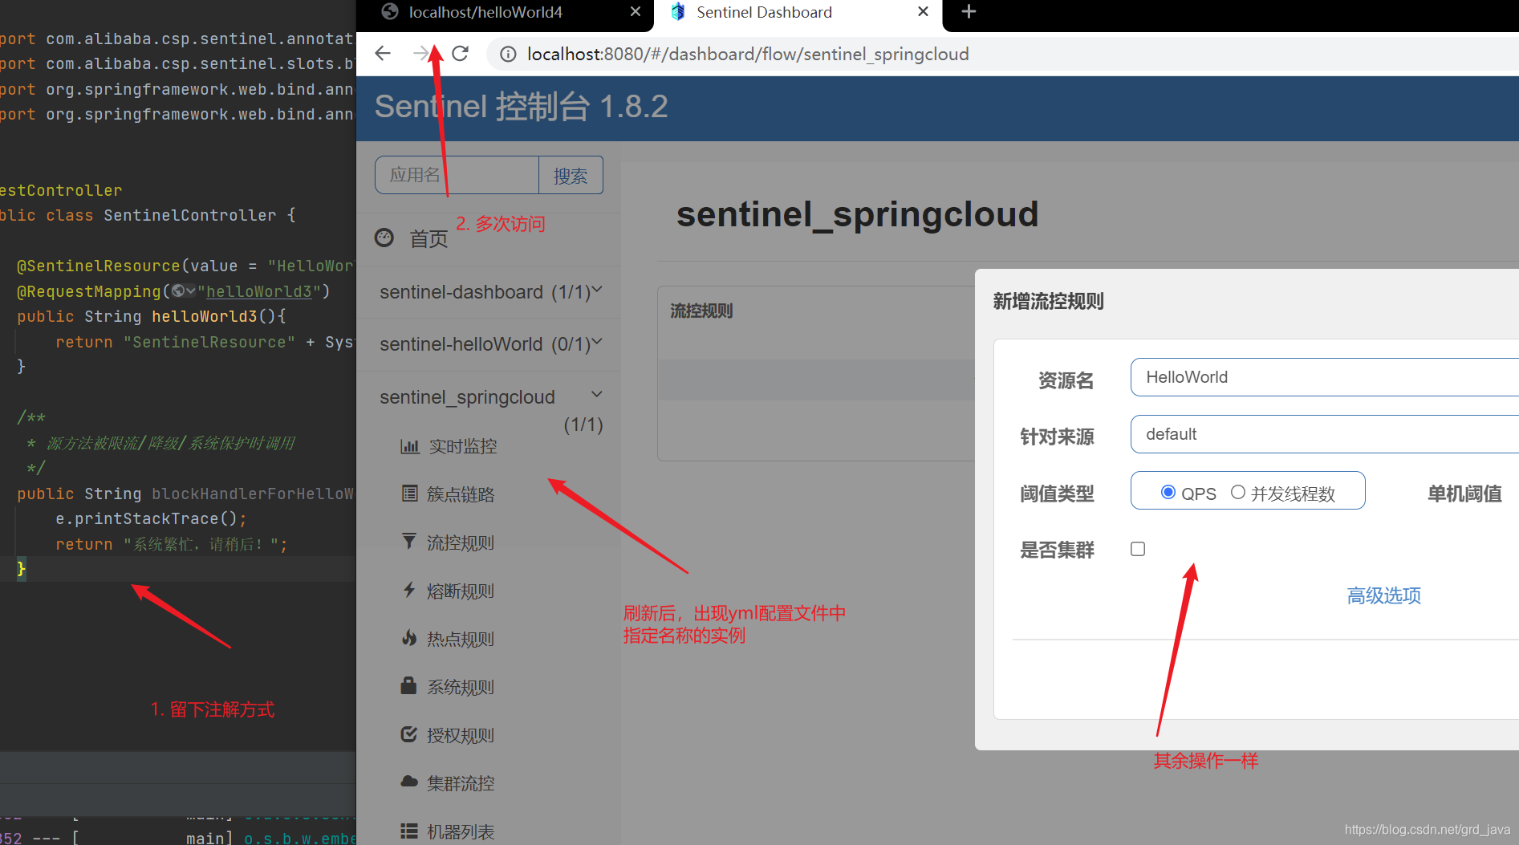Click the 资源名 HelloWorld input field

pos(1325,377)
